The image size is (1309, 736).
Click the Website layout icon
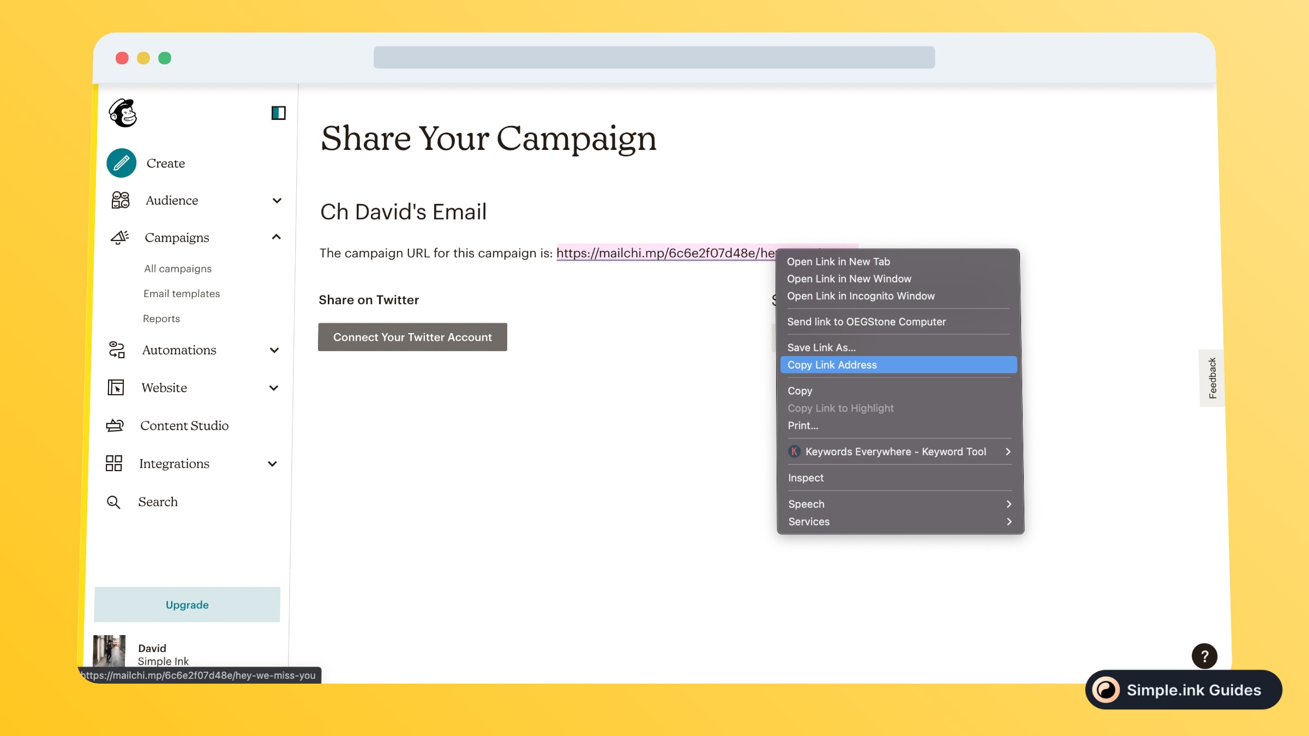click(116, 388)
